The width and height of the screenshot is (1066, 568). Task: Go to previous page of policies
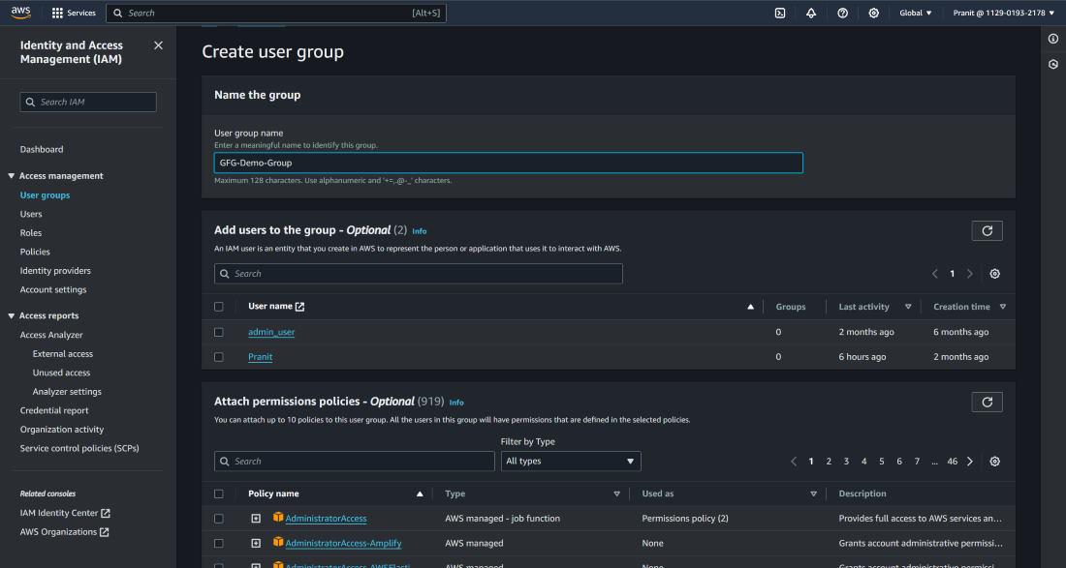click(x=794, y=462)
